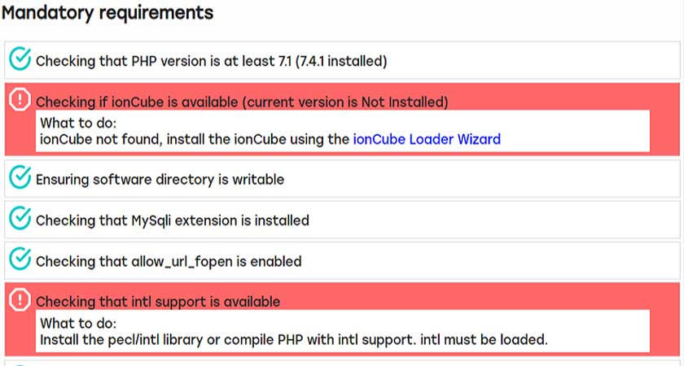Click the MySqli extension checkmark icon
The height and width of the screenshot is (366, 684).
point(20,218)
